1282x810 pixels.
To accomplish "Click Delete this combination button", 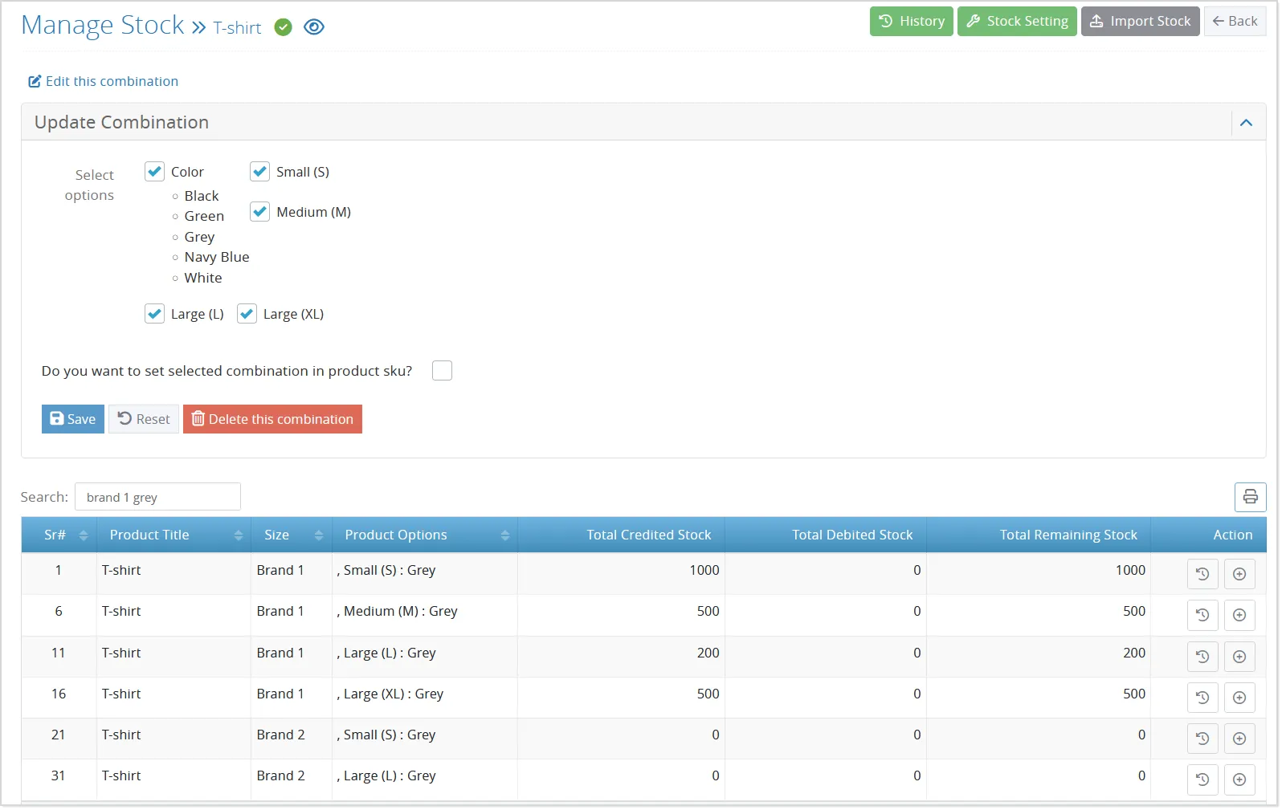I will tap(272, 419).
